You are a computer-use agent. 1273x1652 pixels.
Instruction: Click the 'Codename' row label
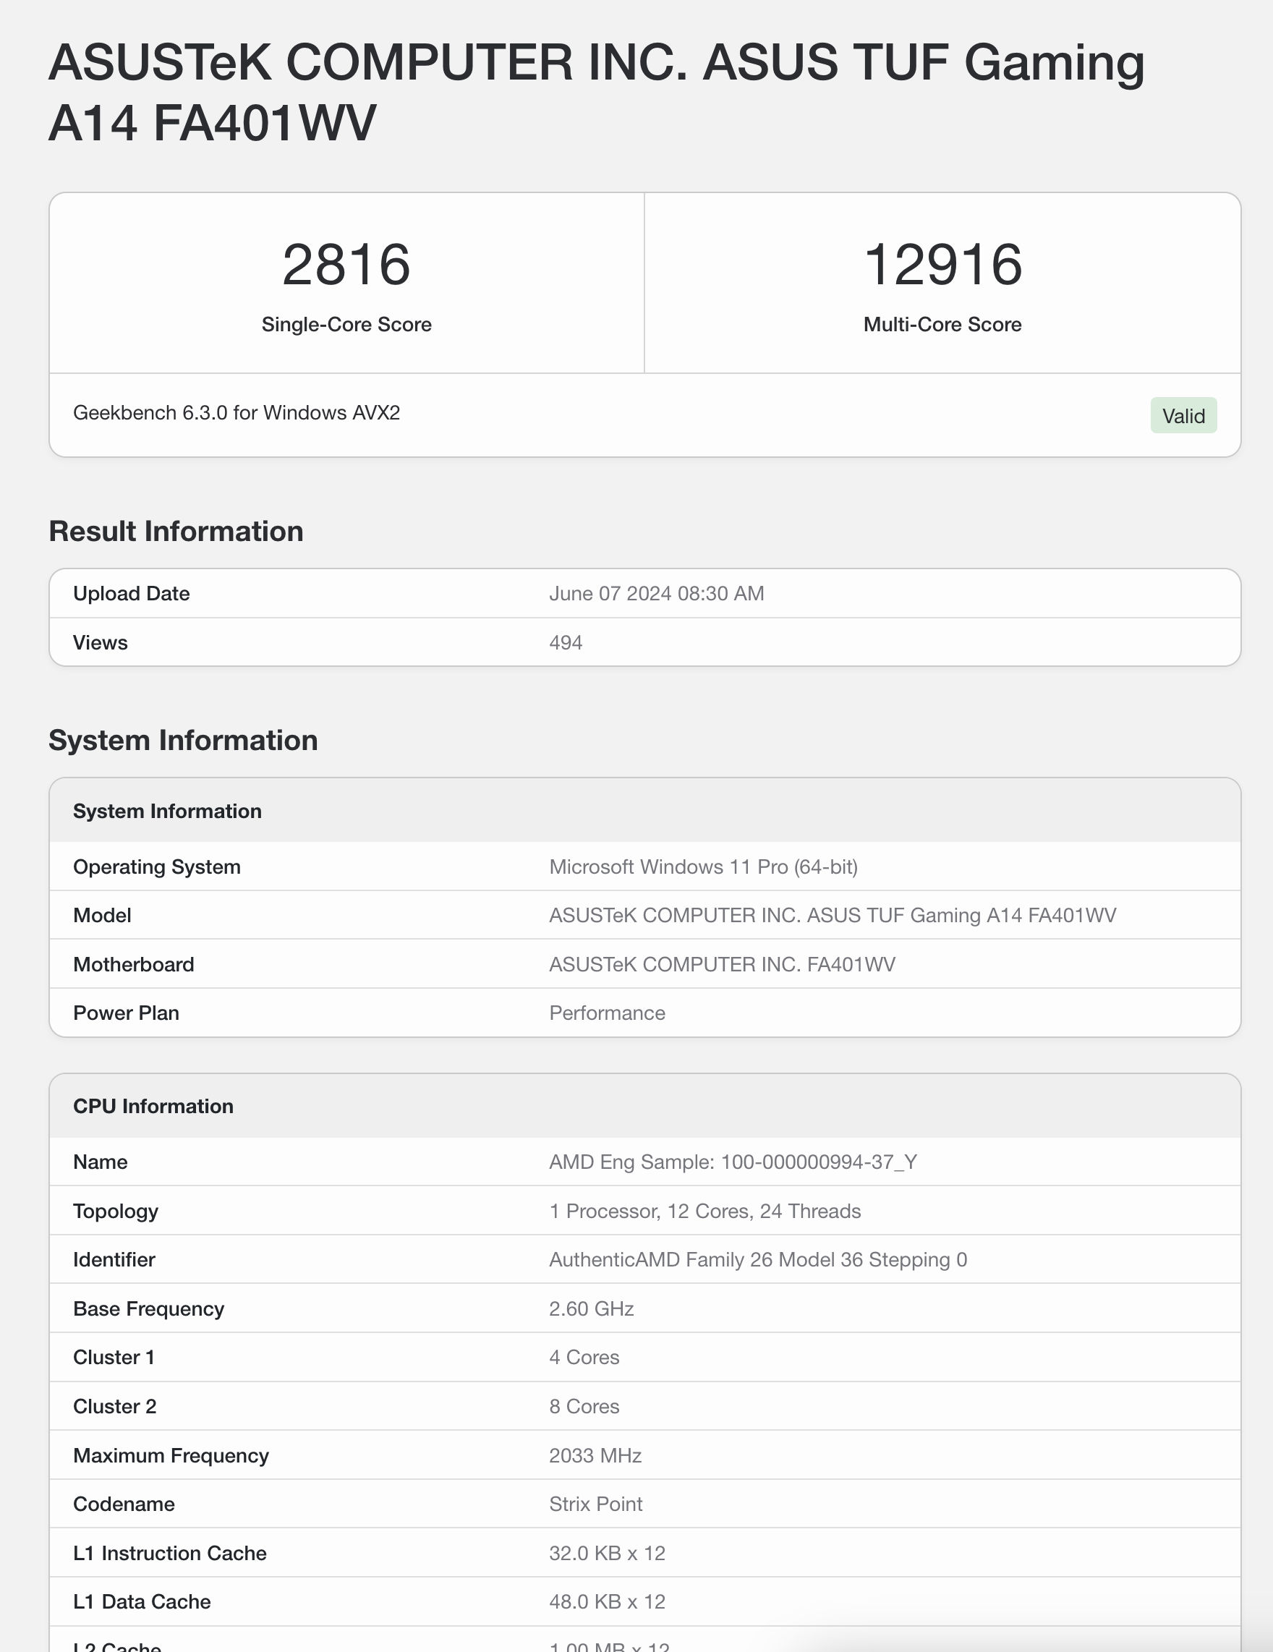coord(124,1504)
